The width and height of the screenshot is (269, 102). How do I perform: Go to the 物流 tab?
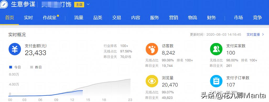coord(192,18)
